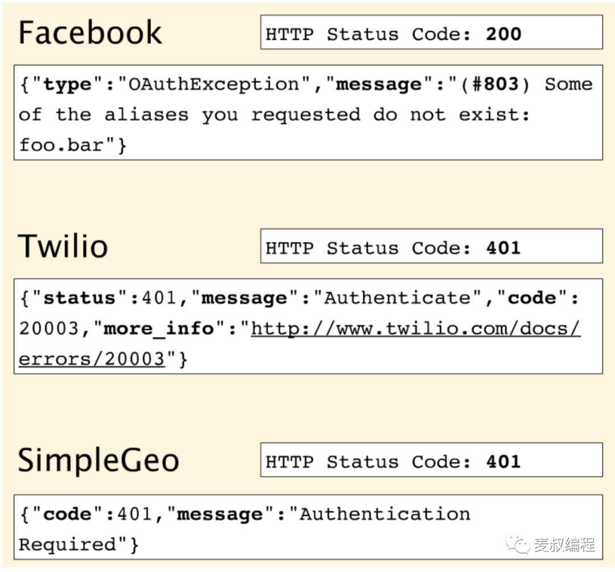615x572 pixels.
Task: Open the twilio.com/docs/ link
Action: pos(415,329)
